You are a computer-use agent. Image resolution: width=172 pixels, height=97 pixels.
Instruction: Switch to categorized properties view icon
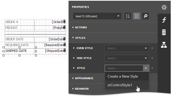pyautogui.click(x=137, y=16)
